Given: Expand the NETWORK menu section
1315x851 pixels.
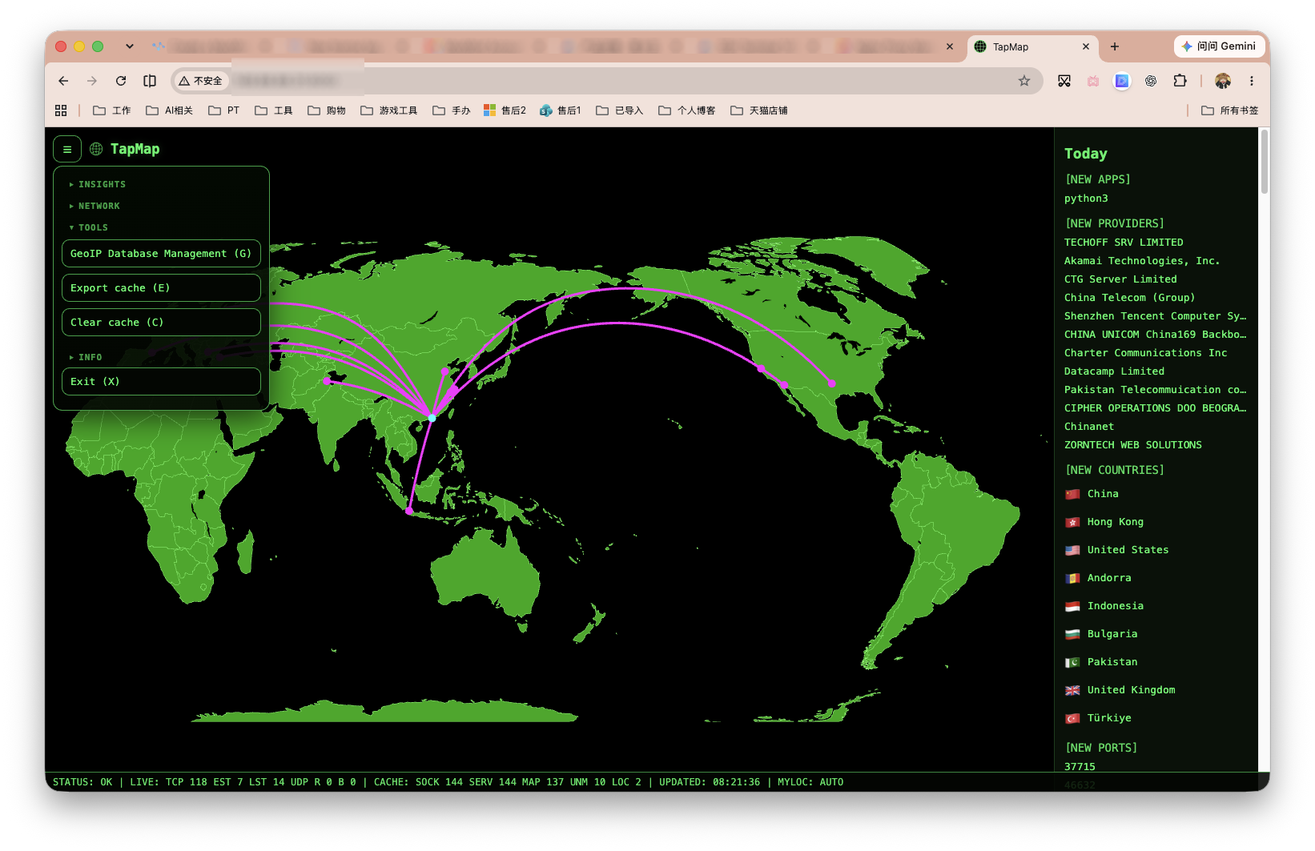Looking at the screenshot, I should [95, 207].
